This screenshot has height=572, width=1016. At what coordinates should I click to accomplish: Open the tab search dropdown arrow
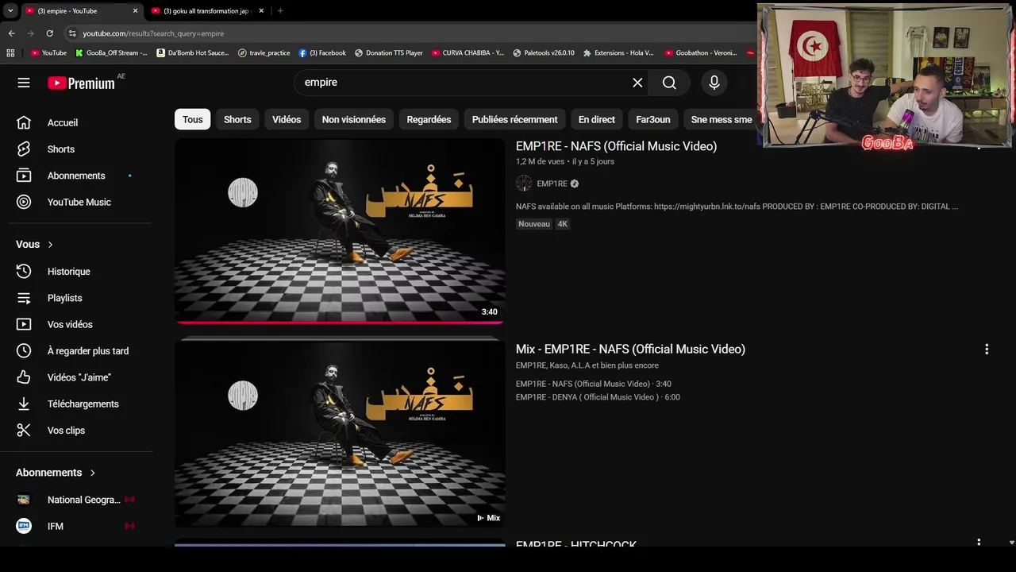click(x=10, y=11)
